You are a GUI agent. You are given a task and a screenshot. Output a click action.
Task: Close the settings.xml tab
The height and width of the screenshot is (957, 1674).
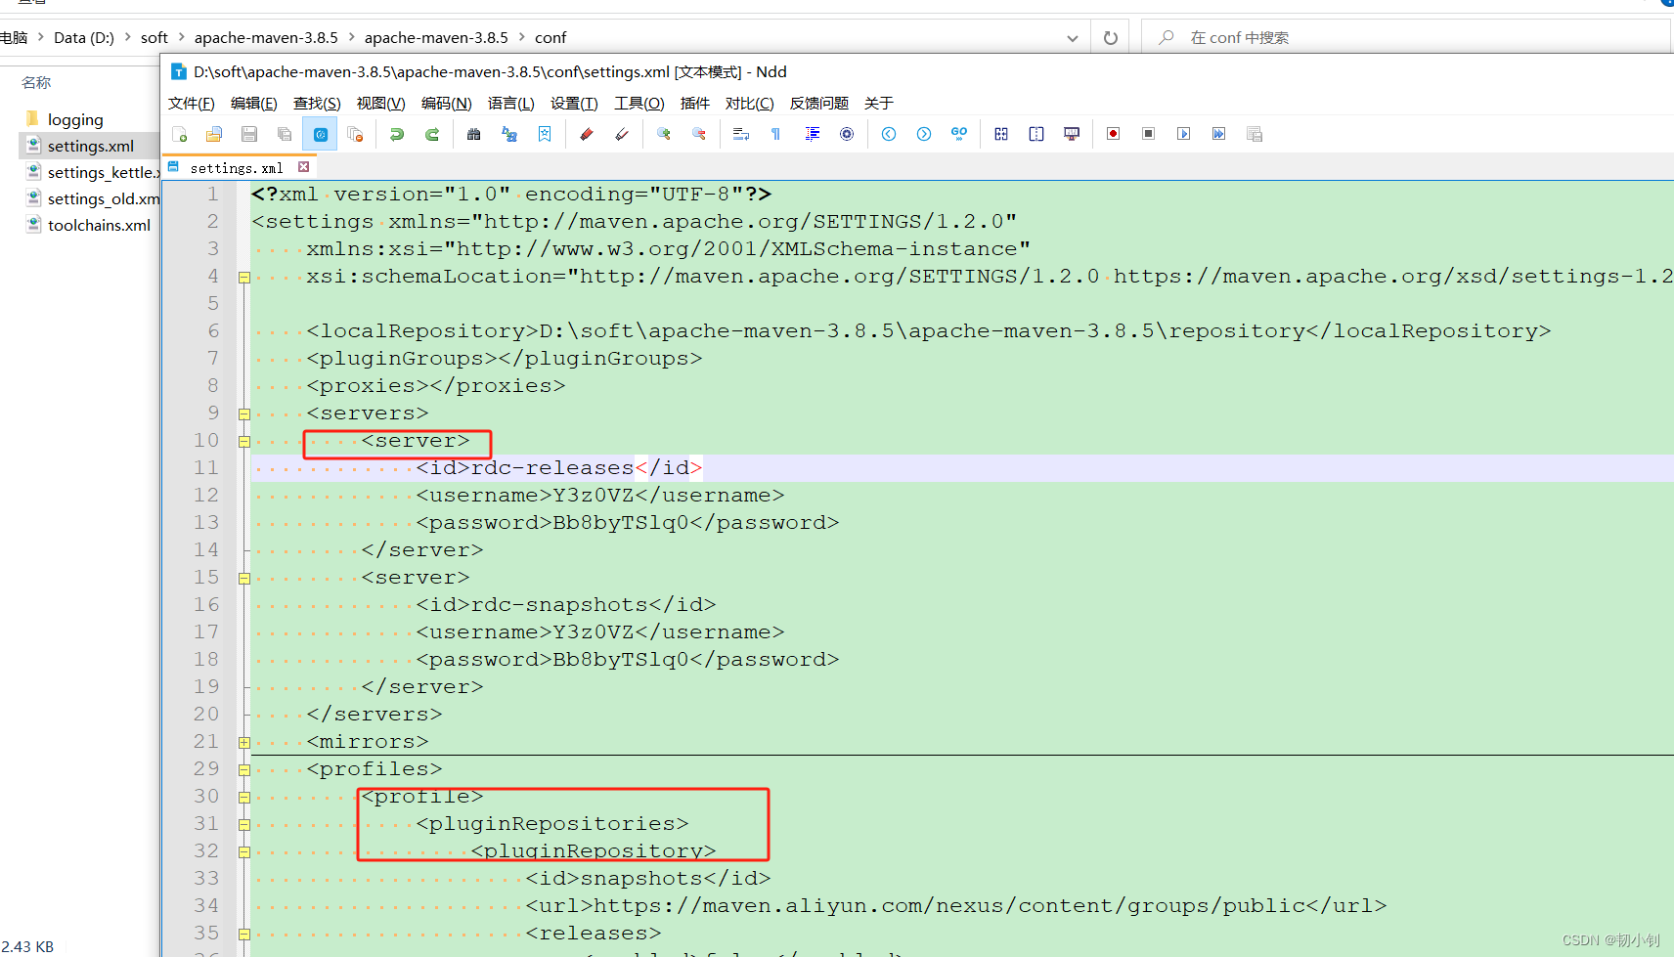[x=303, y=167]
